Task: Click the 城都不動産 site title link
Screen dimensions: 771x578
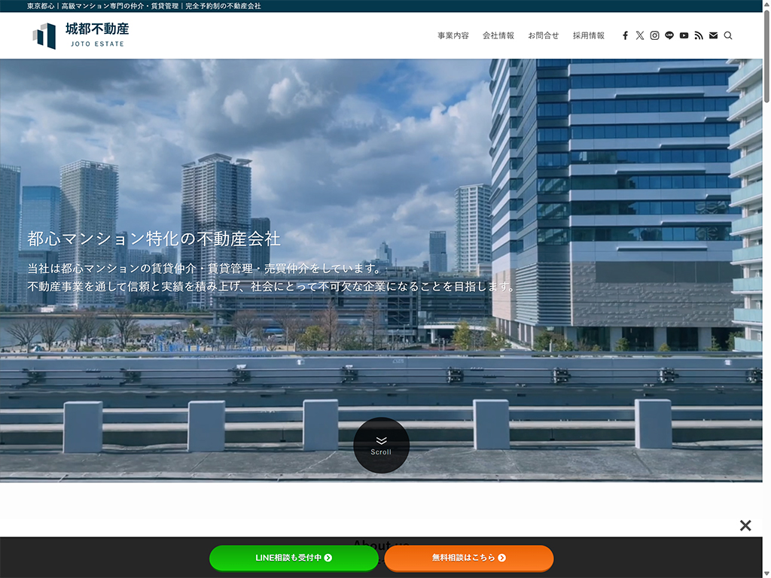Action: 97,29
